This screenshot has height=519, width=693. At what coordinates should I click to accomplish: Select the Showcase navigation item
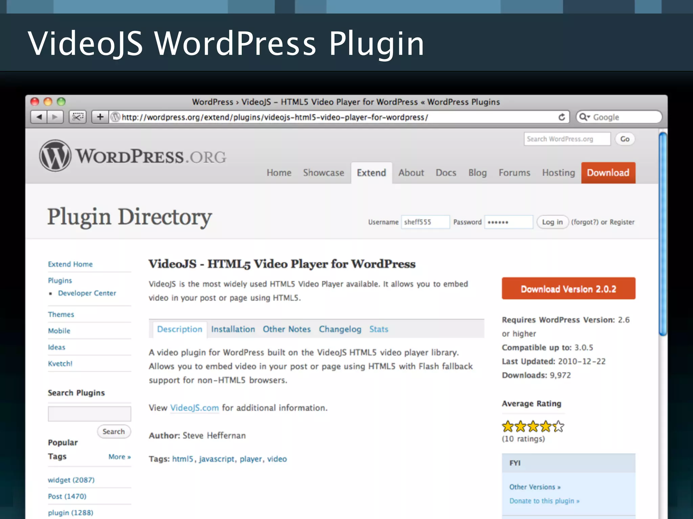[323, 173]
